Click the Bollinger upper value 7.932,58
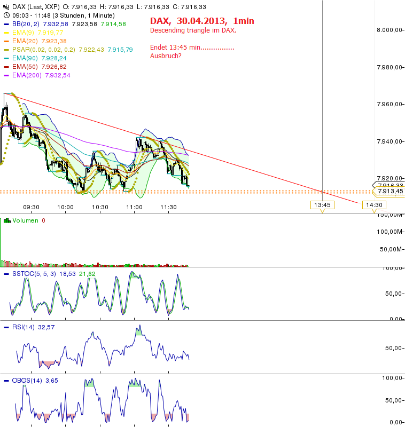This screenshot has width=405, height=427. (x=56, y=24)
